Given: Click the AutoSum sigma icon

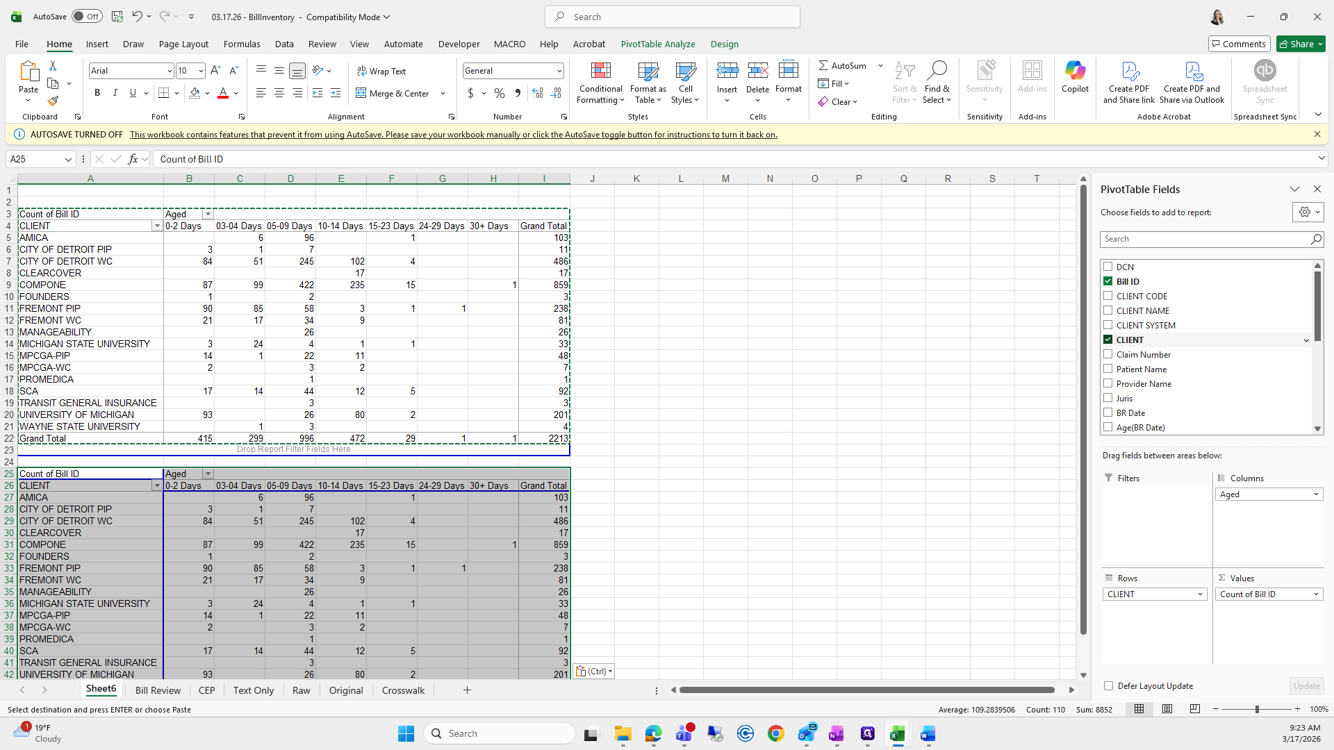Looking at the screenshot, I should click(823, 65).
